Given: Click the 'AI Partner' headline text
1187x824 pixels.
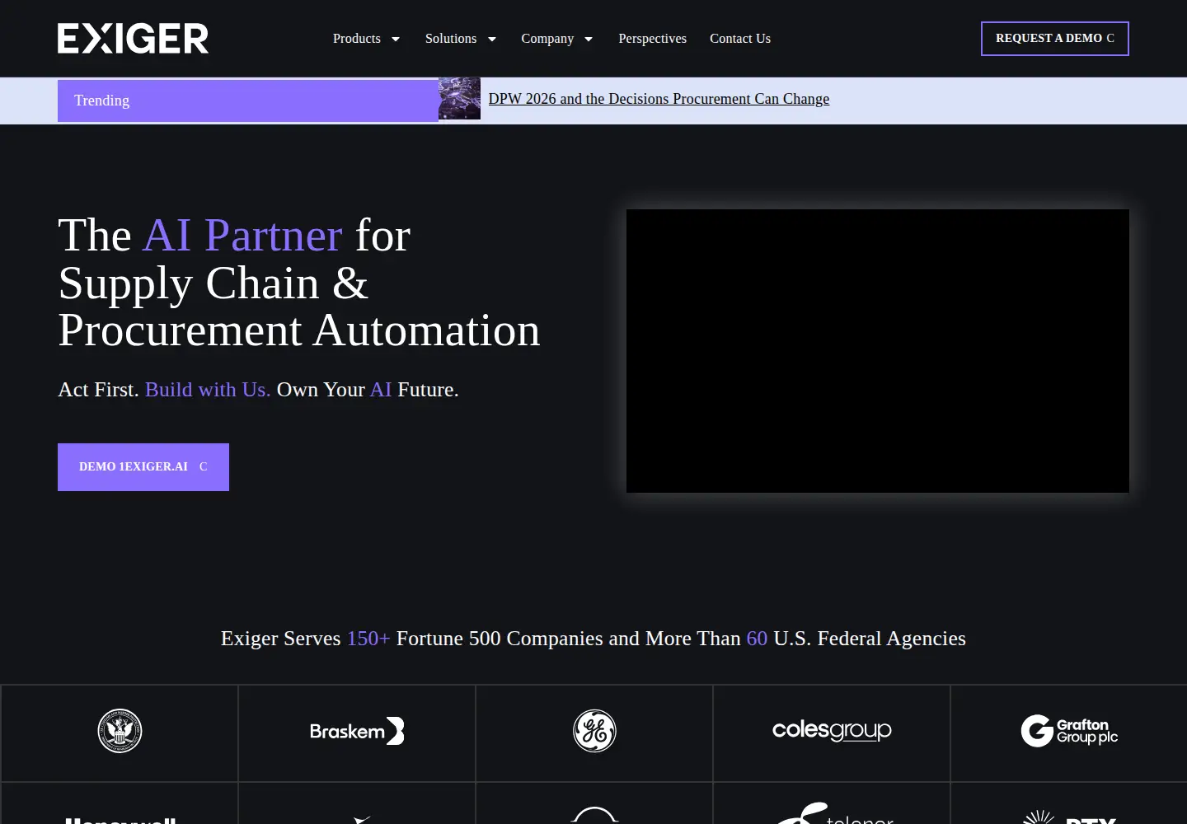Looking at the screenshot, I should 242,235.
